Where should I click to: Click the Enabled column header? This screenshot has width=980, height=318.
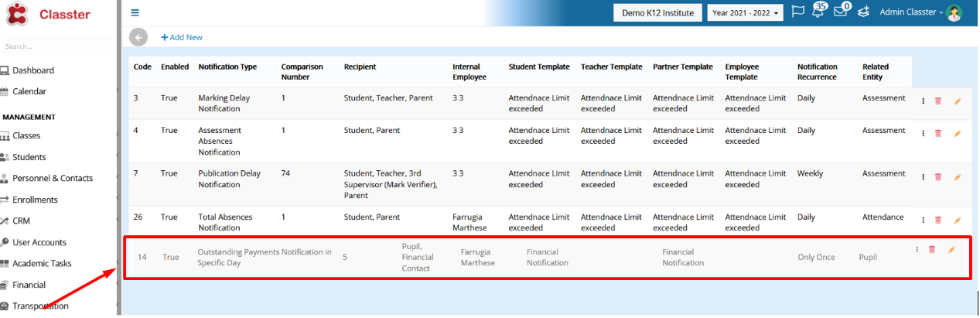175,67
